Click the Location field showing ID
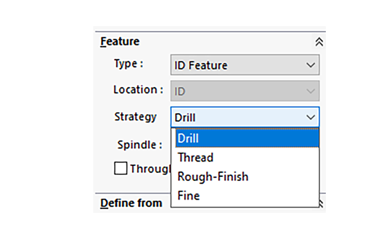Viewport: 386px width, 251px height. (245, 91)
